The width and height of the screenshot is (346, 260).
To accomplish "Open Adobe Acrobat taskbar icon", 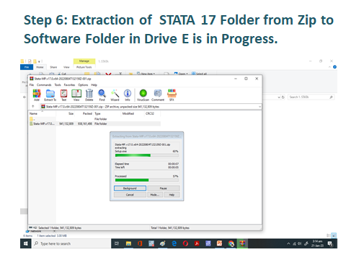I will [197, 243].
